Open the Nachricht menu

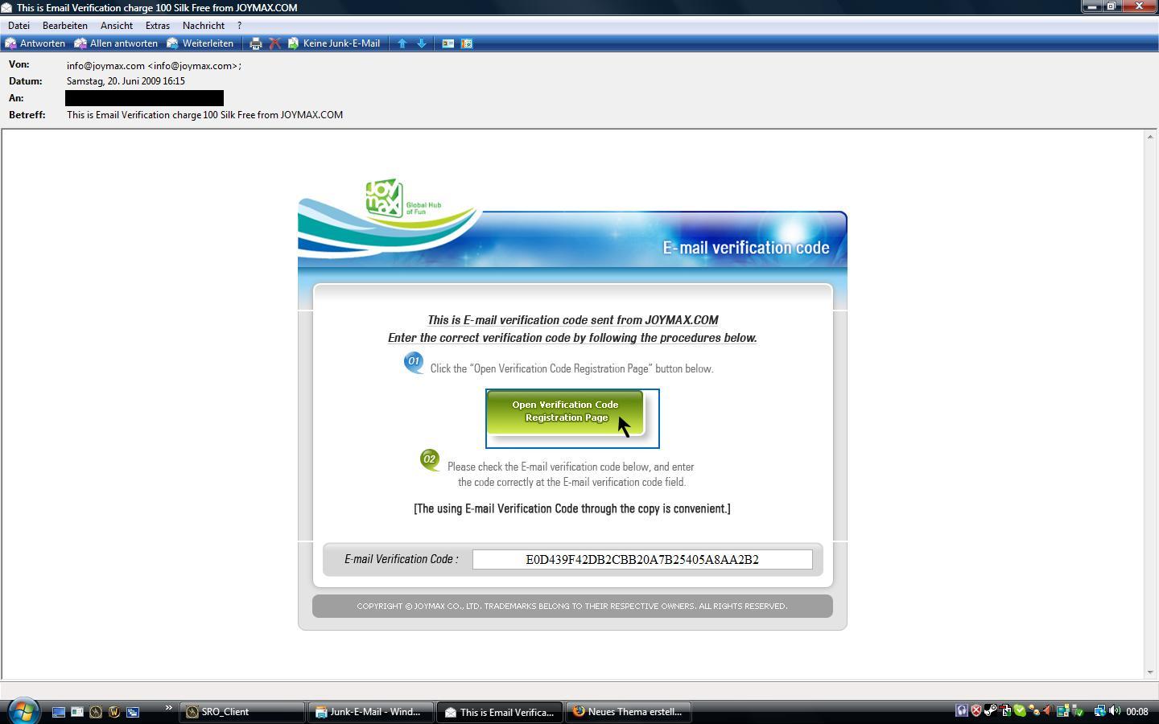(x=203, y=26)
